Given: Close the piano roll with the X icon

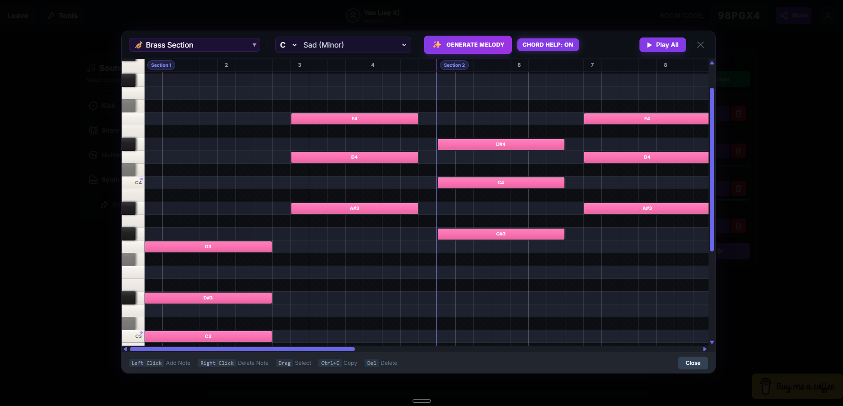Looking at the screenshot, I should [x=700, y=45].
